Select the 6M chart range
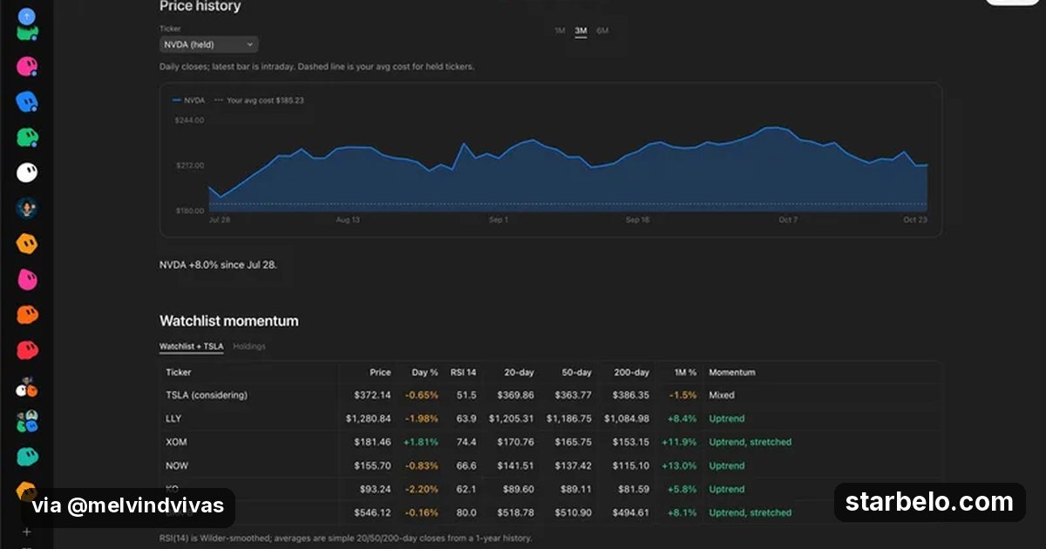1046x549 pixels. (602, 30)
